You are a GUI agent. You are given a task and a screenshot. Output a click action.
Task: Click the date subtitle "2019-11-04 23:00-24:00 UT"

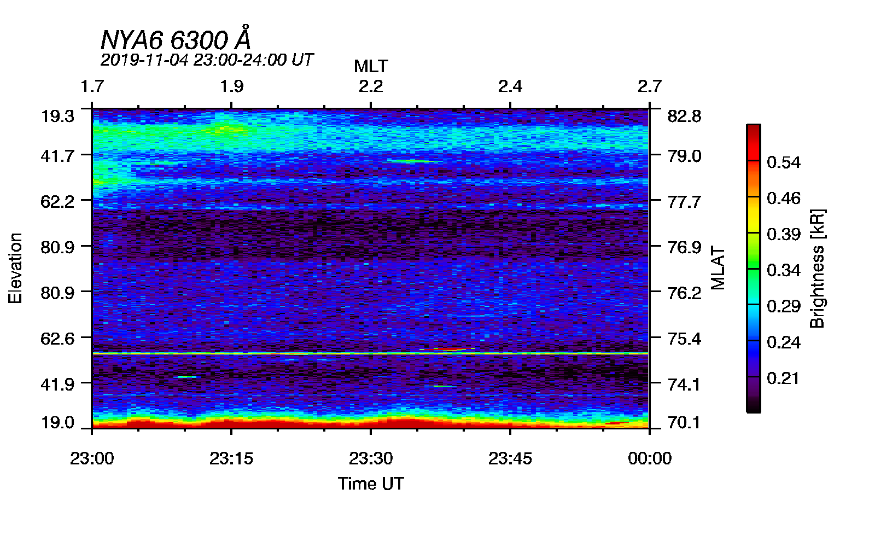(207, 60)
